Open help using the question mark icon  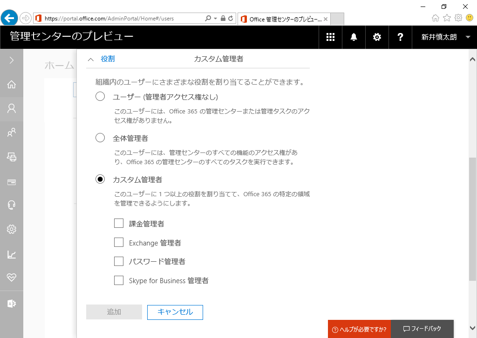[400, 37]
